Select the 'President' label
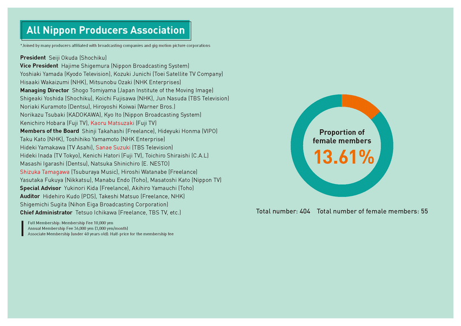The width and height of the screenshot is (461, 326). click(33, 58)
